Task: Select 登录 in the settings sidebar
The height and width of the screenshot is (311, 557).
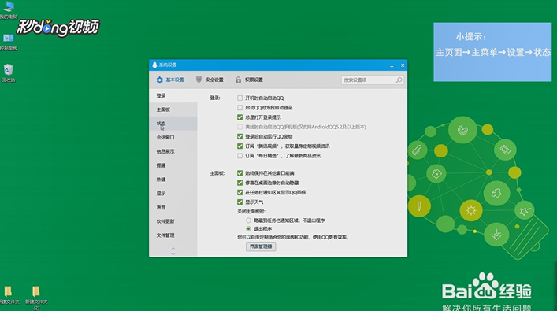Action: point(173,95)
